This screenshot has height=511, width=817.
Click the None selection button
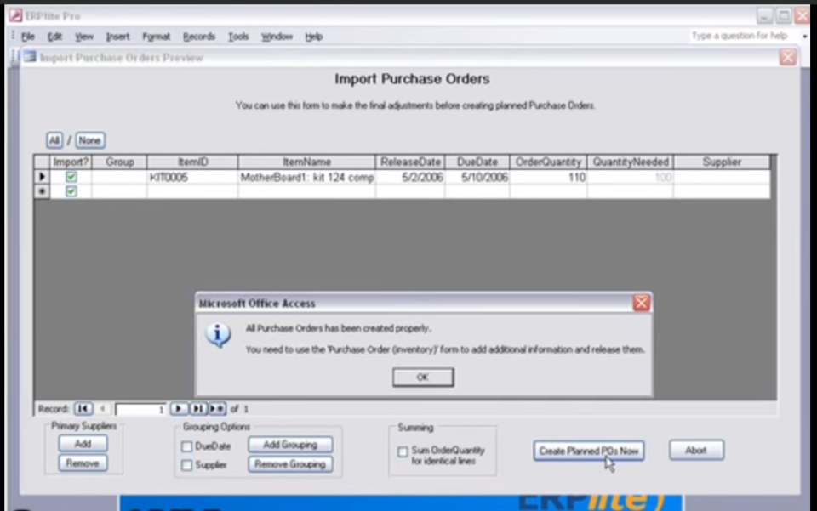(89, 140)
